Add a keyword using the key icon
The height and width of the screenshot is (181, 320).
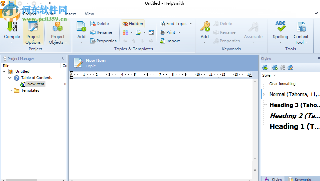pyautogui.click(x=205, y=26)
